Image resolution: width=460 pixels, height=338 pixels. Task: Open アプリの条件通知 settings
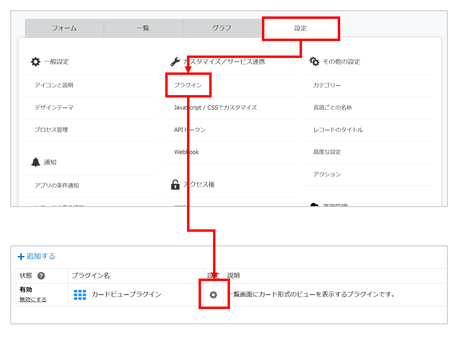(57, 185)
